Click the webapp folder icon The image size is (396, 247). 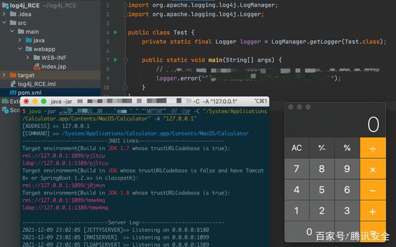pyautogui.click(x=29, y=49)
